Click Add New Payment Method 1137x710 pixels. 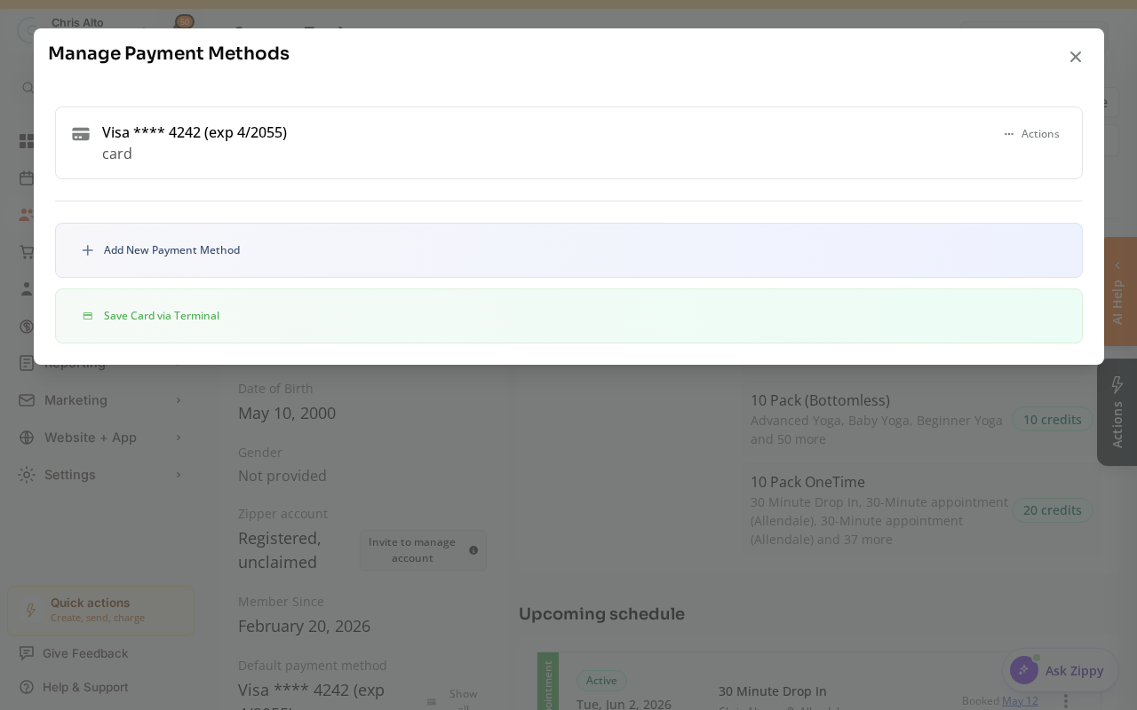(568, 250)
